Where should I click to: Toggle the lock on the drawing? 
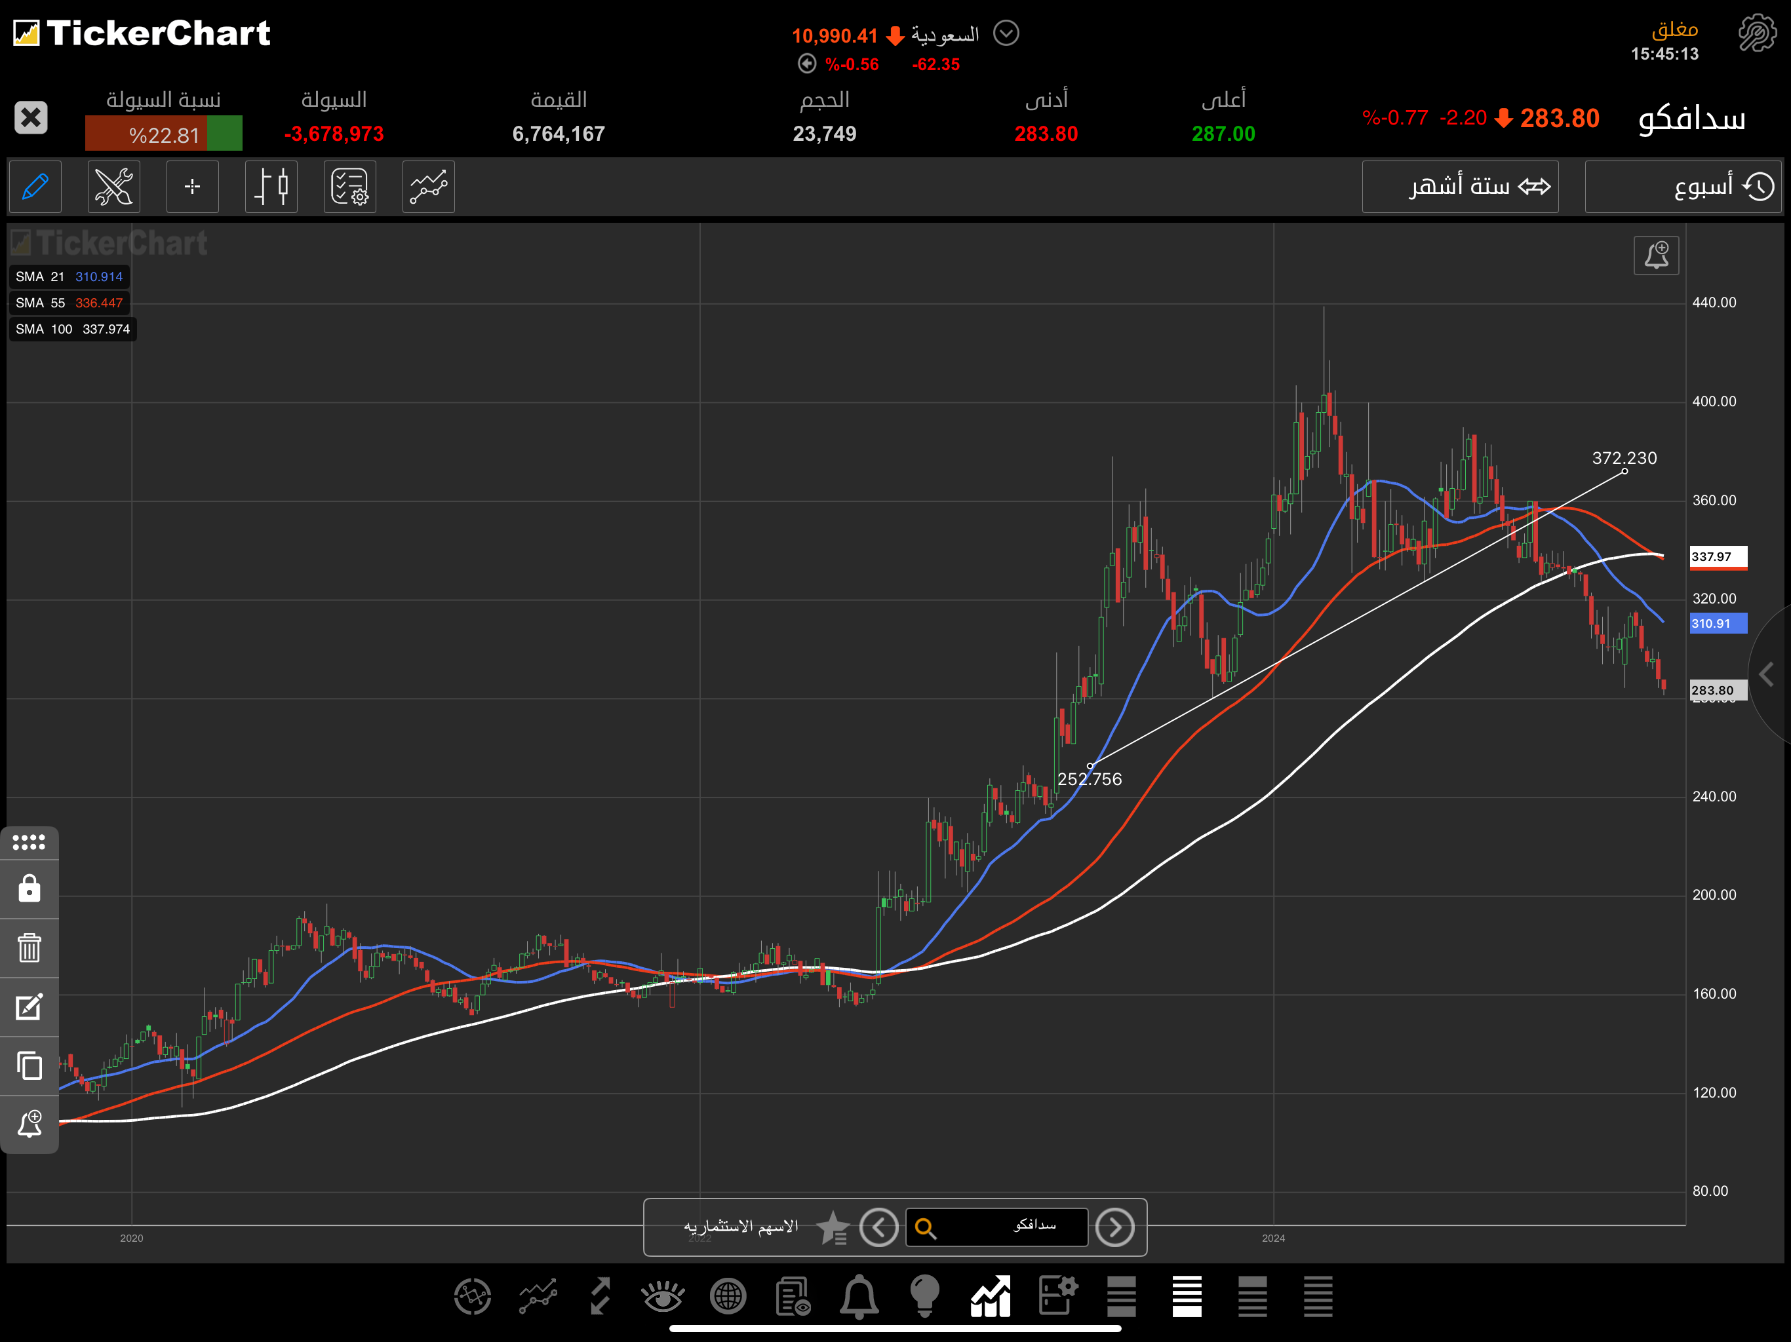29,889
